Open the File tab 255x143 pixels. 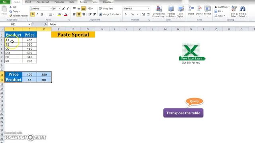click(5, 2)
